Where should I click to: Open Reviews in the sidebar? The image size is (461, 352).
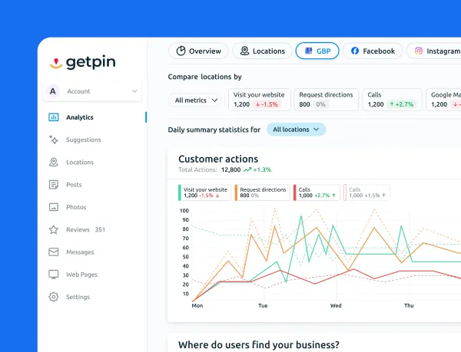pos(78,229)
